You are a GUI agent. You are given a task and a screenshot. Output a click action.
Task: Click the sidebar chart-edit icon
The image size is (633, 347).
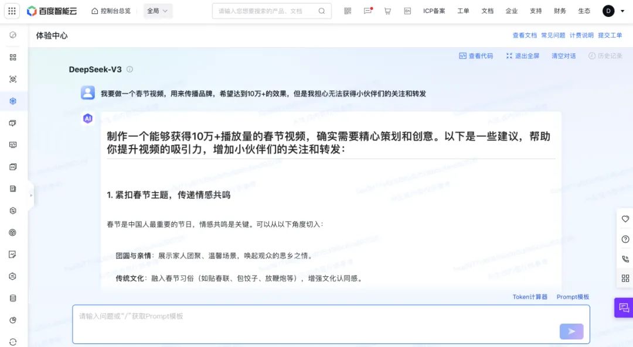pyautogui.click(x=13, y=255)
